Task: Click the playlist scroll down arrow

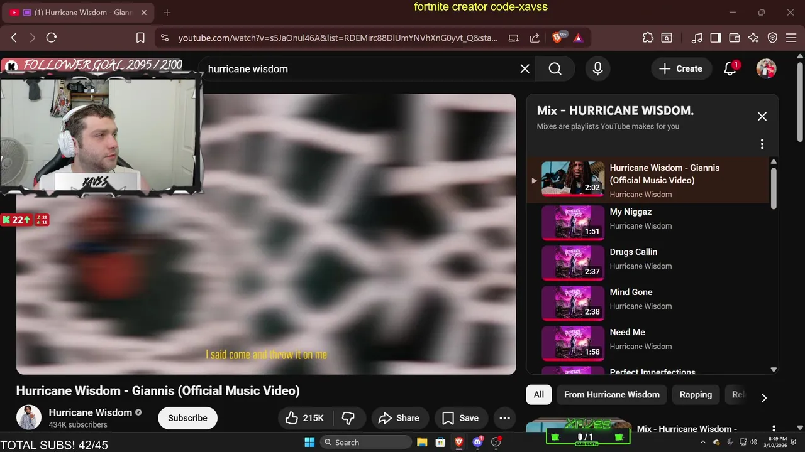Action: (x=774, y=370)
